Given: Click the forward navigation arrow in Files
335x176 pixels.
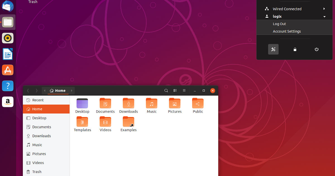Looking at the screenshot, I should tap(37, 91).
